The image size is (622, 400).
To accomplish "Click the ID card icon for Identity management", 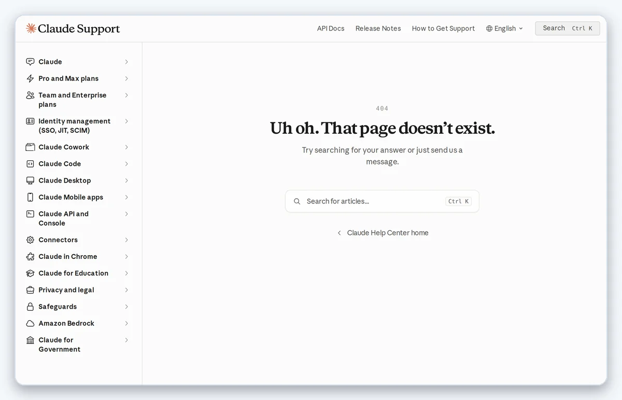I will click(30, 121).
